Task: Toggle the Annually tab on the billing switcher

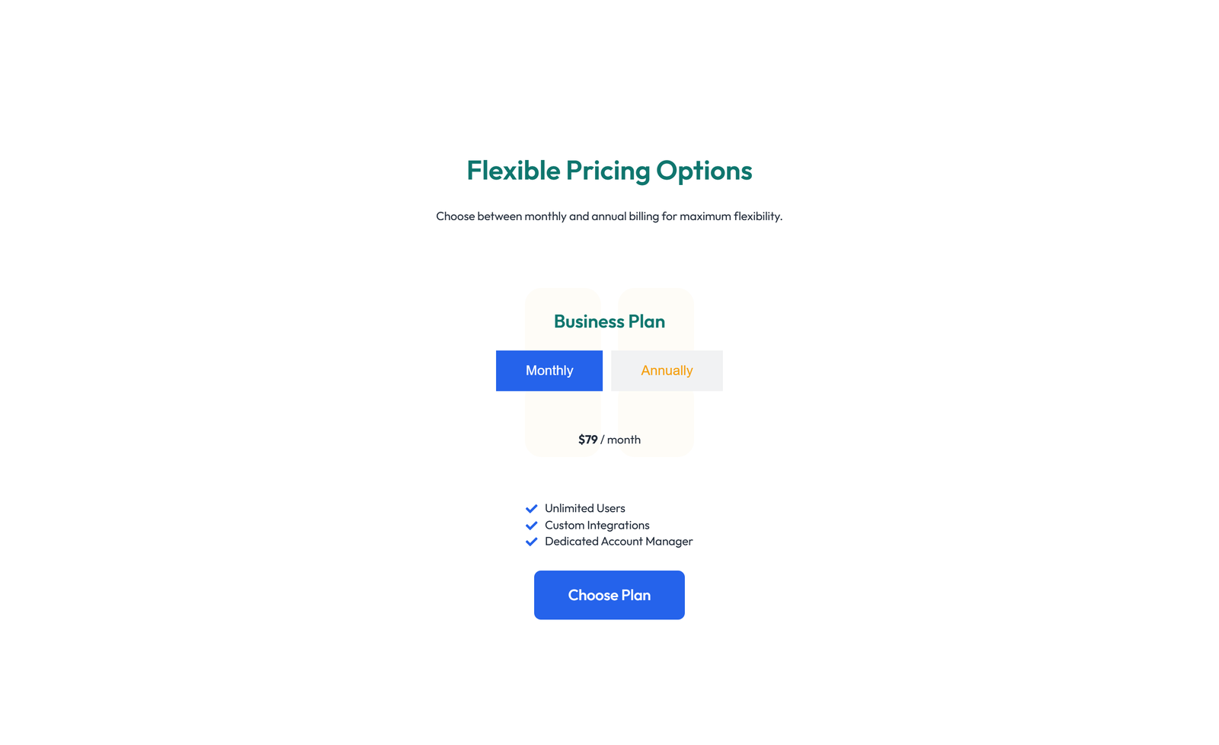Action: (667, 370)
